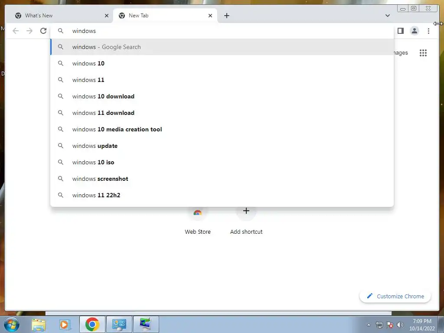
Task: Open Windows Explorer from the taskbar
Action: (39, 324)
